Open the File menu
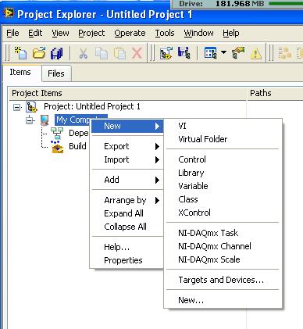The height and width of the screenshot is (329, 303). pos(12,33)
